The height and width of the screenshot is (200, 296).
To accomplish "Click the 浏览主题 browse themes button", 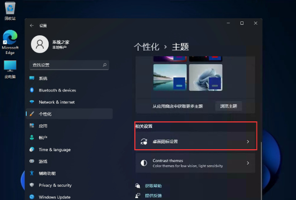I will pyautogui.click(x=229, y=106).
